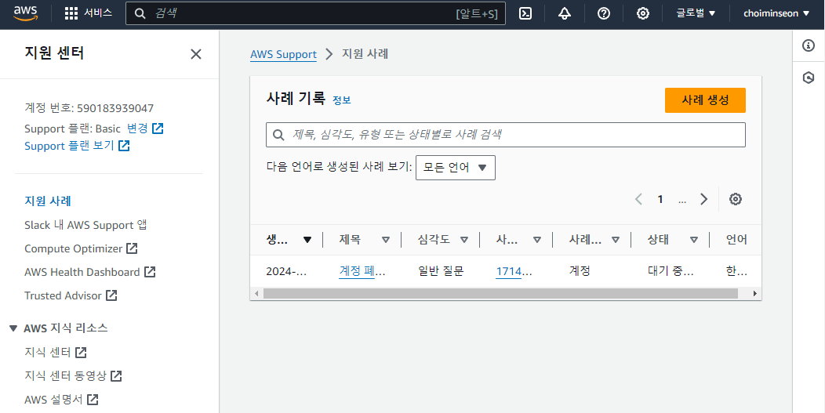Open AWS Health Dashboard sidebar link
825x413 pixels.
tap(90, 272)
